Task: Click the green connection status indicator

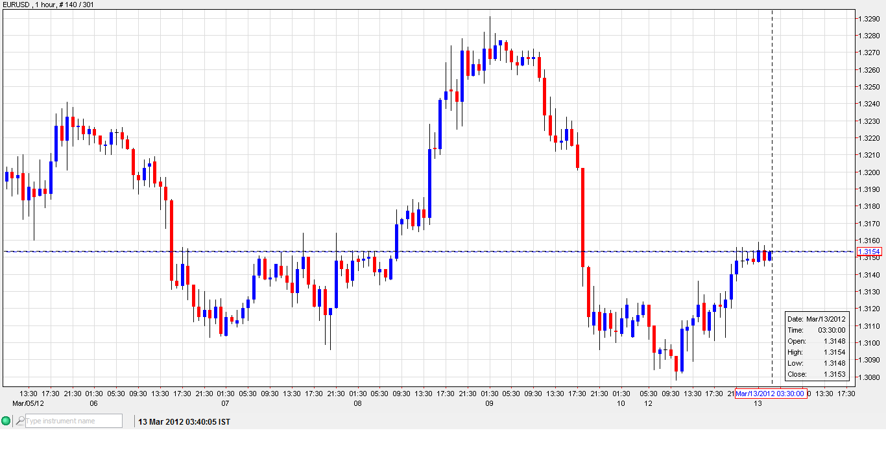Action: coord(6,421)
